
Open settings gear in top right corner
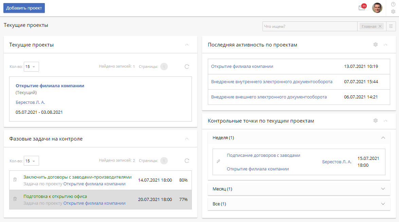pyautogui.click(x=393, y=12)
